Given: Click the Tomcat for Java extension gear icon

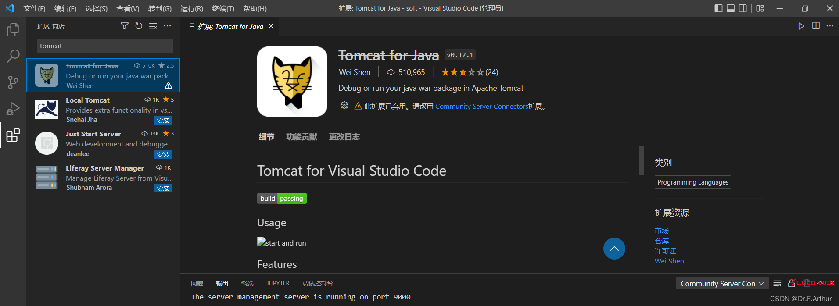Looking at the screenshot, I should click(344, 106).
